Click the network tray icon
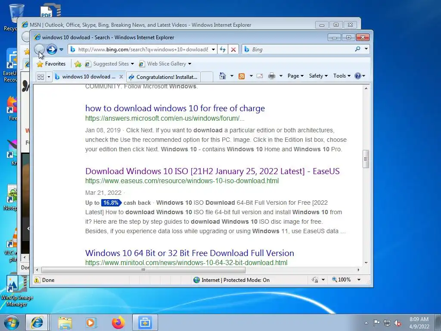This screenshot has width=441, height=331. tap(387, 323)
